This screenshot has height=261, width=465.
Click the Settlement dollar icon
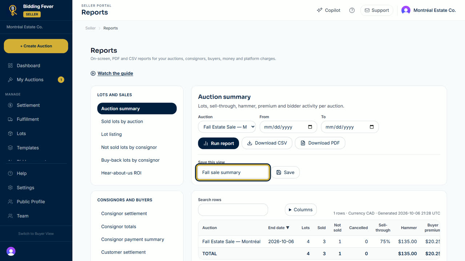(x=10, y=105)
